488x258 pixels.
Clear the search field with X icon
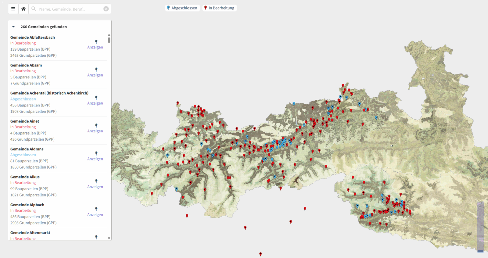(106, 9)
